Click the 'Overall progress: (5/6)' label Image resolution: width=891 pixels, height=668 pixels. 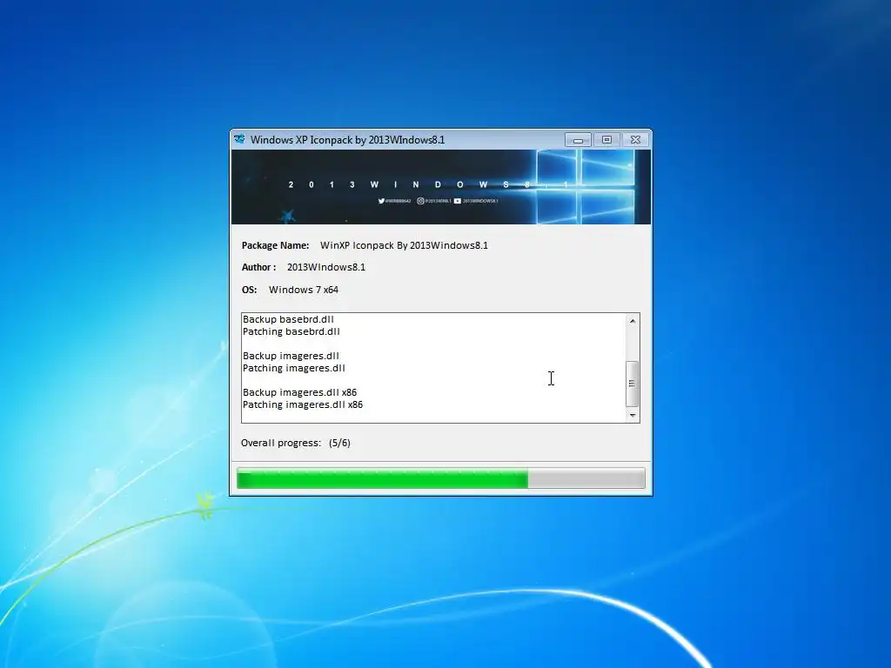click(x=296, y=443)
